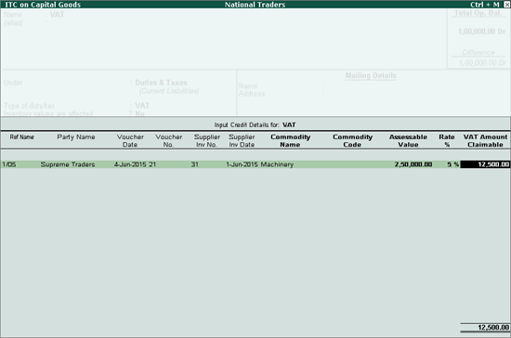Click the Supplier Inv Date column header
This screenshot has width=511, height=338.
click(x=242, y=140)
